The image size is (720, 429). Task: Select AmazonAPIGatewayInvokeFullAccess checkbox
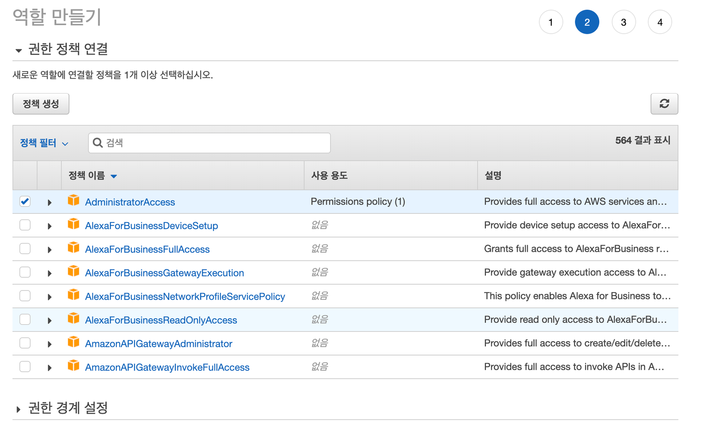coord(25,367)
